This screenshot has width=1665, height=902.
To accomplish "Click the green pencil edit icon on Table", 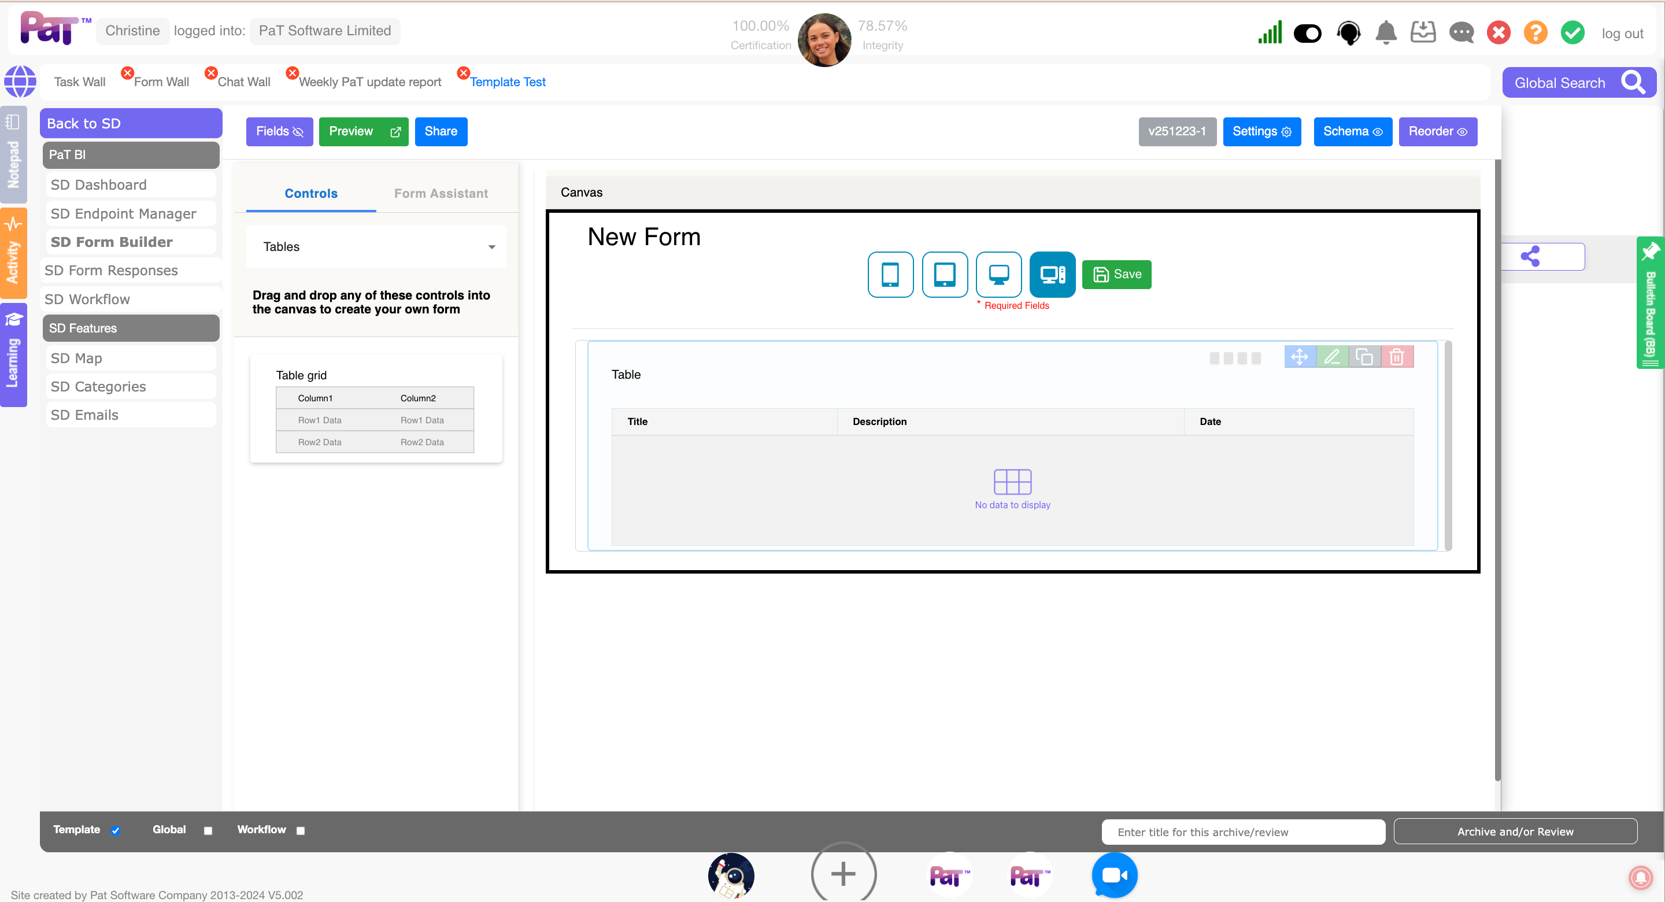I will (x=1331, y=357).
